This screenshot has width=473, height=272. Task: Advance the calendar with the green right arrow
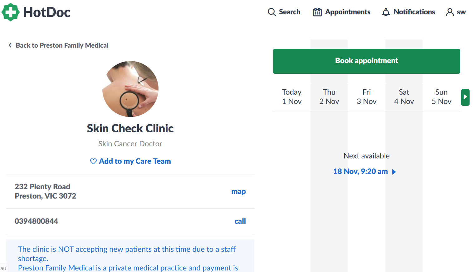(x=465, y=97)
